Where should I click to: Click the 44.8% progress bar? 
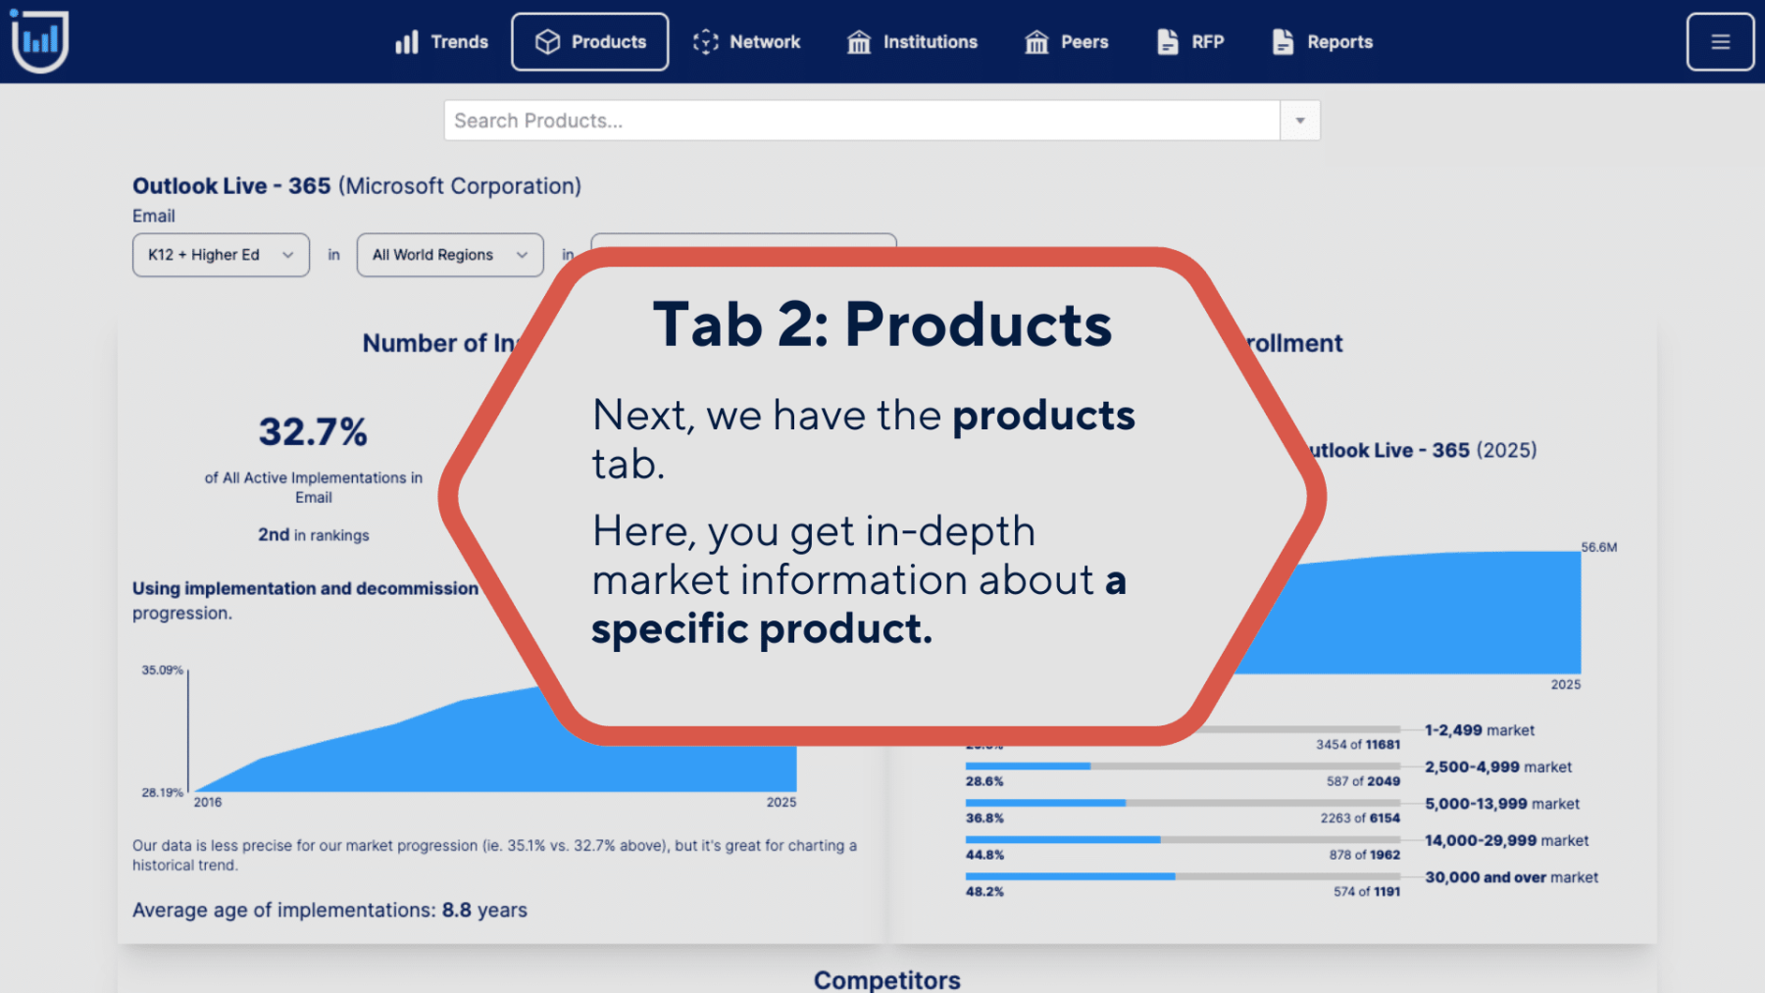click(1183, 839)
